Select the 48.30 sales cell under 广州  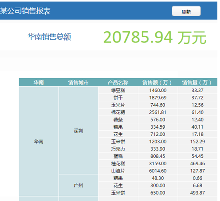[158, 178]
